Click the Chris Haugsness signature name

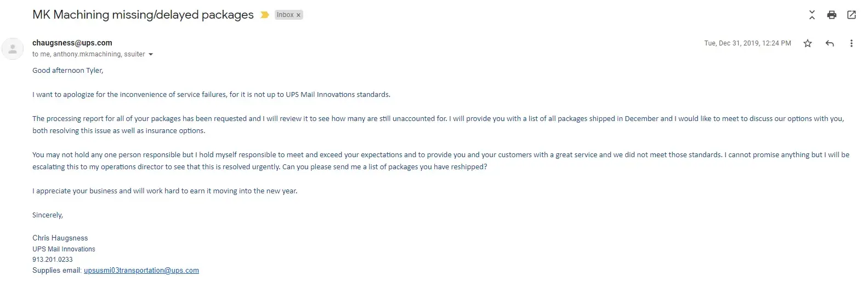pyautogui.click(x=60, y=238)
